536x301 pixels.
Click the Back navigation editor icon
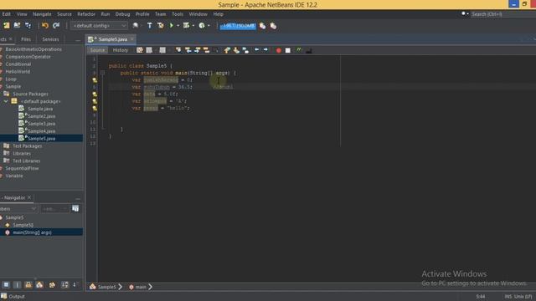149,50
